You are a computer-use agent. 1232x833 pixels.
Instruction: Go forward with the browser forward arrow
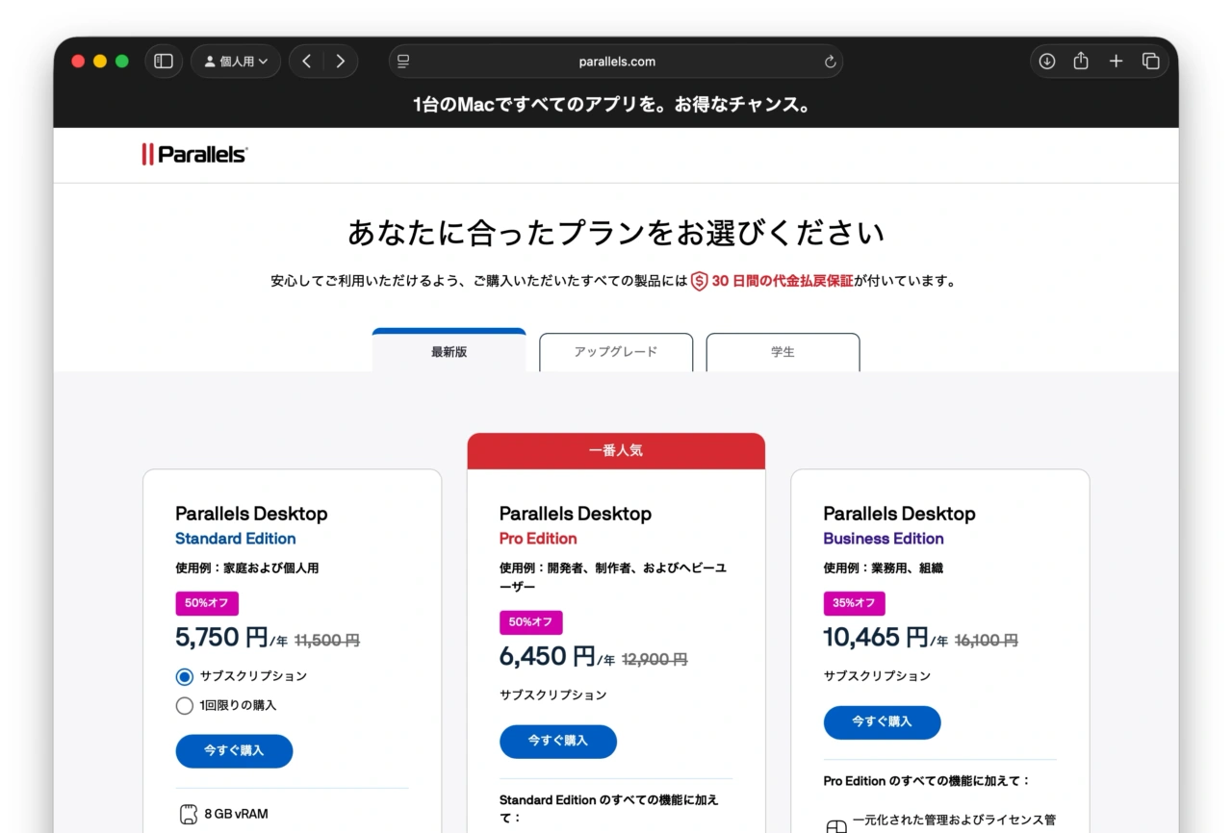click(x=340, y=62)
